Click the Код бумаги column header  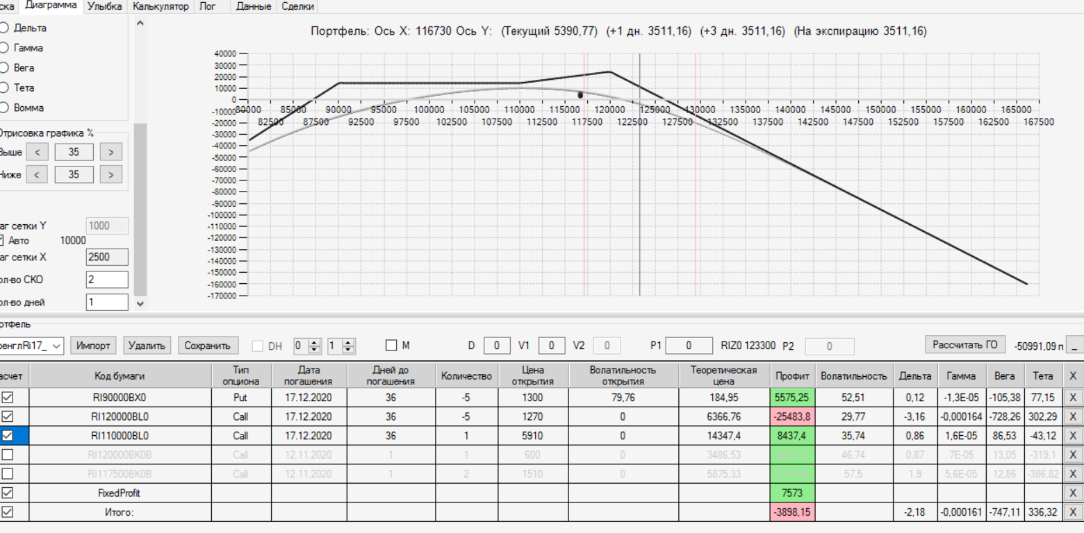(120, 375)
